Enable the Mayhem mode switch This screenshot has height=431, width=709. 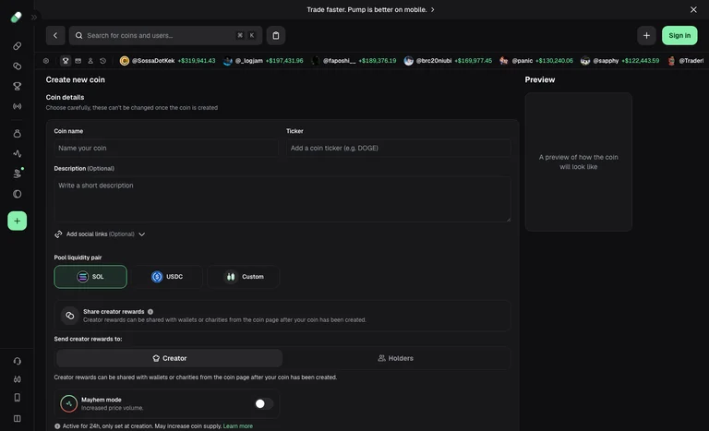pos(264,404)
